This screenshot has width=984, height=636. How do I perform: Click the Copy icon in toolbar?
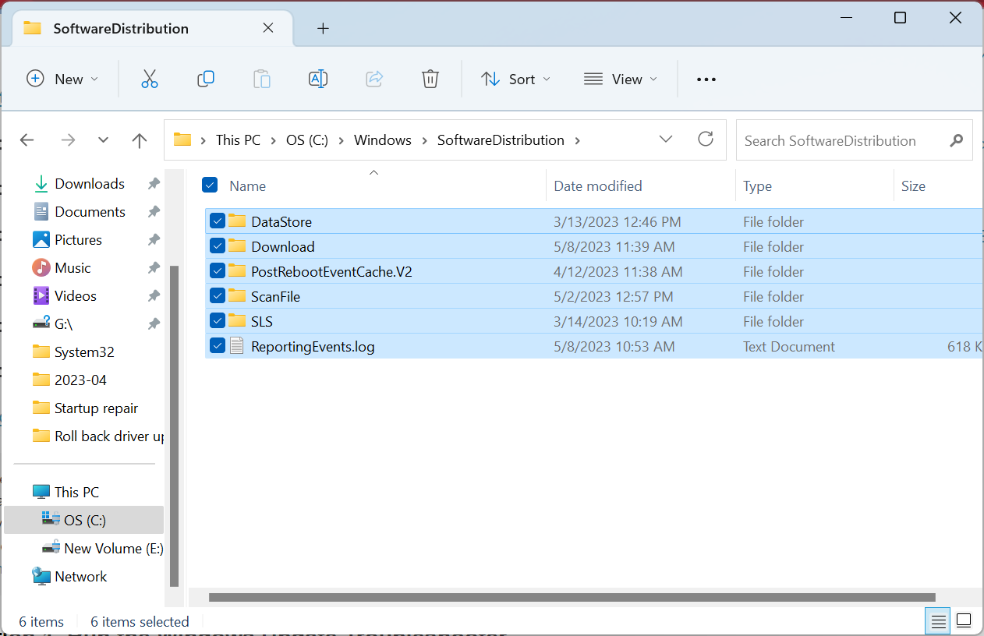[x=206, y=79]
